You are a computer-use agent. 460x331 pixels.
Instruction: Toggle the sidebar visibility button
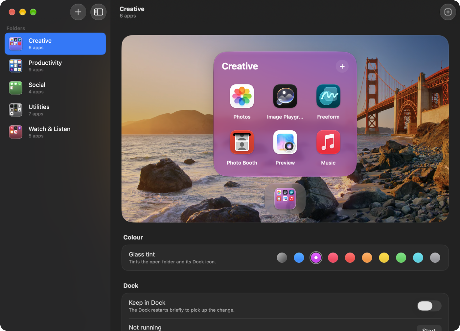tap(99, 12)
